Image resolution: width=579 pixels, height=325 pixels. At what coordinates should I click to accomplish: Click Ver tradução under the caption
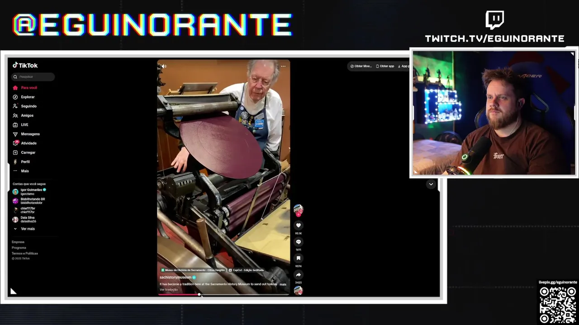click(169, 289)
